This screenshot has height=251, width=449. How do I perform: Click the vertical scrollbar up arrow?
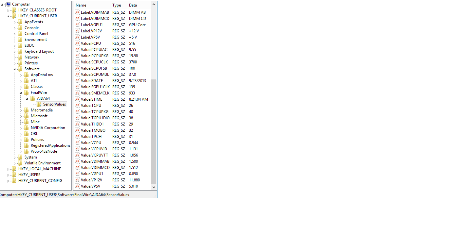154,5
